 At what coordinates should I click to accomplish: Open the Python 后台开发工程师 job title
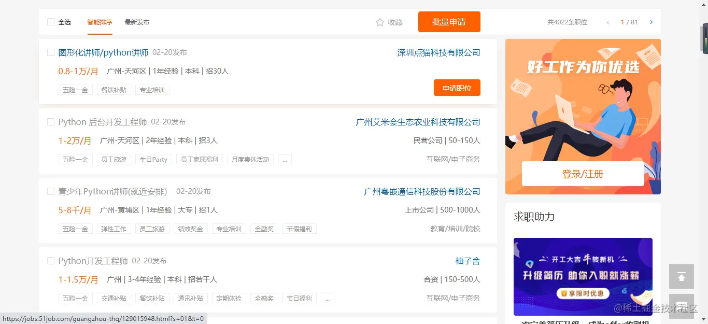(x=103, y=122)
